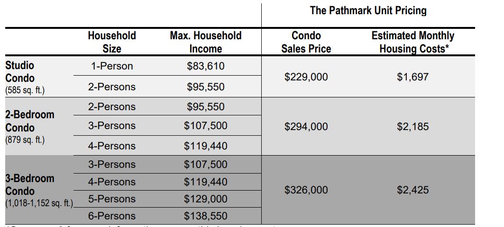Select the $129,000 income cell
504x227 pixels.
tap(205, 199)
